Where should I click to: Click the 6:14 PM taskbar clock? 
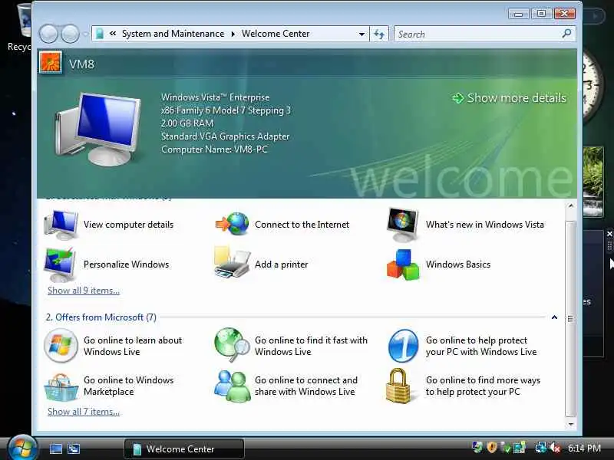point(584,449)
